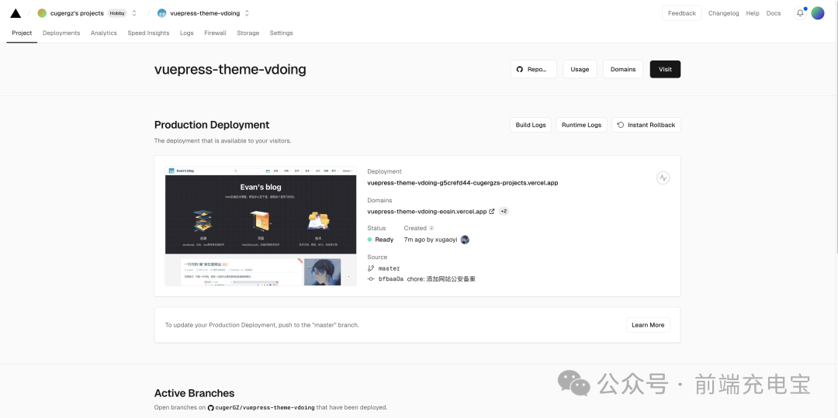Image resolution: width=838 pixels, height=418 pixels.
Task: Open the Docs link
Action: pyautogui.click(x=774, y=13)
